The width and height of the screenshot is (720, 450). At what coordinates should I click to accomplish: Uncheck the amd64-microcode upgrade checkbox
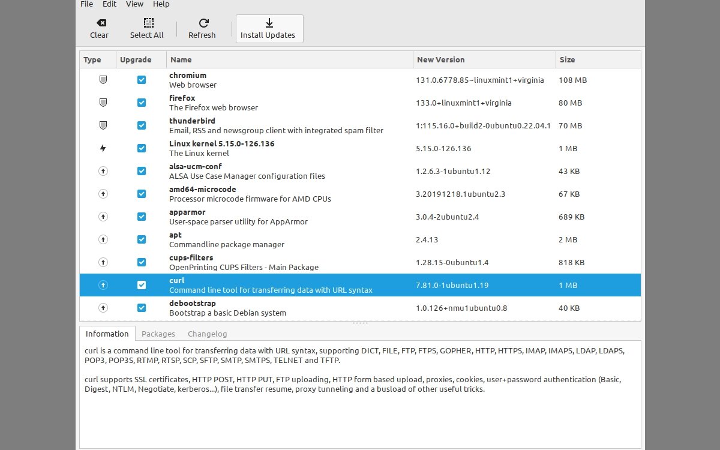point(142,194)
